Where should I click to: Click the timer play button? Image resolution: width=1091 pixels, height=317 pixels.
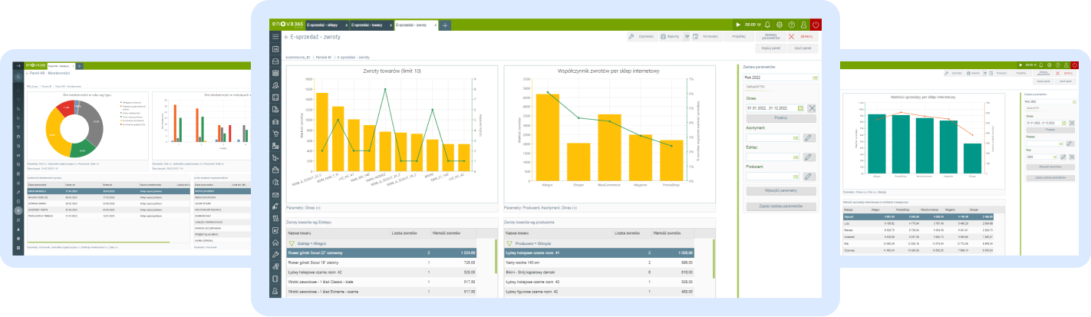[738, 25]
